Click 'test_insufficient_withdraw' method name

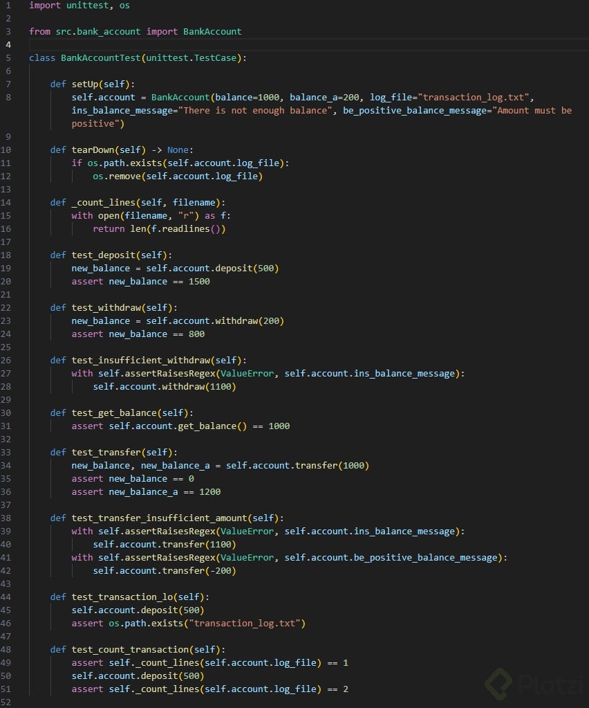tap(141, 361)
